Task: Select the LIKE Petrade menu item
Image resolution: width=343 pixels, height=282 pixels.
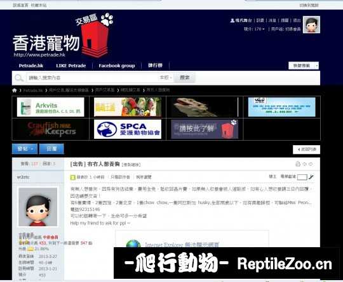Action: tap(71, 65)
